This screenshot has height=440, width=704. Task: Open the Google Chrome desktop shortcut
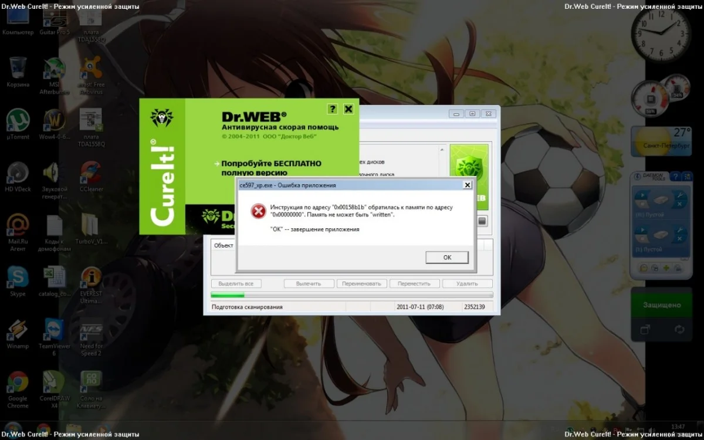[18, 390]
